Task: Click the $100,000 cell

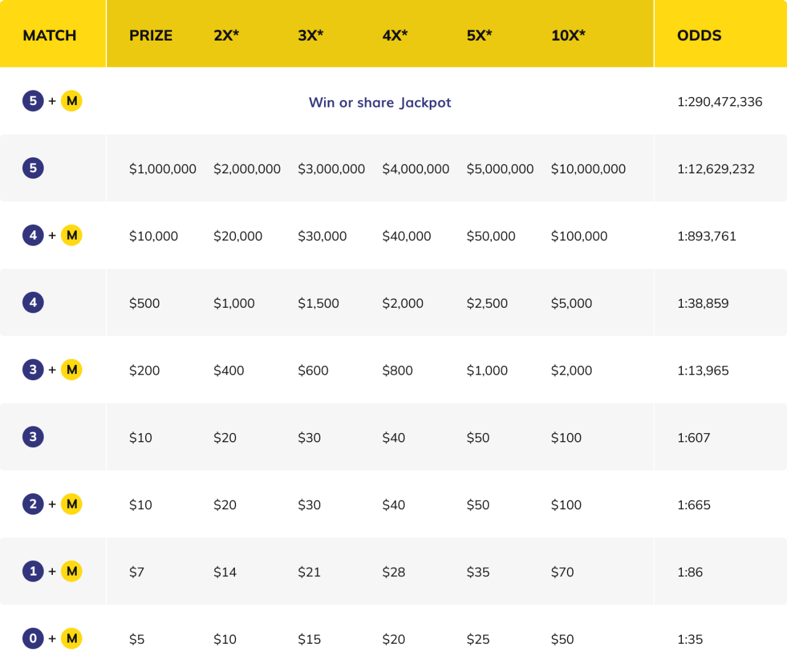Action: pyautogui.click(x=579, y=236)
